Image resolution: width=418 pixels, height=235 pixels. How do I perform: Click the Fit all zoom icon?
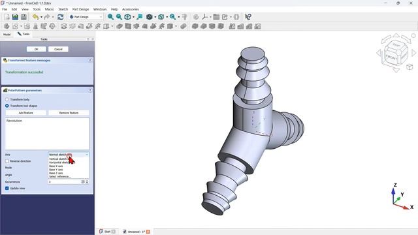pos(110,17)
